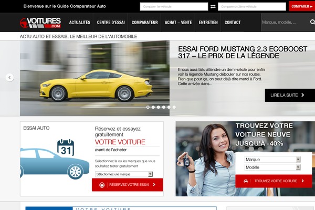Click Réservez votre essai button

(x=128, y=185)
